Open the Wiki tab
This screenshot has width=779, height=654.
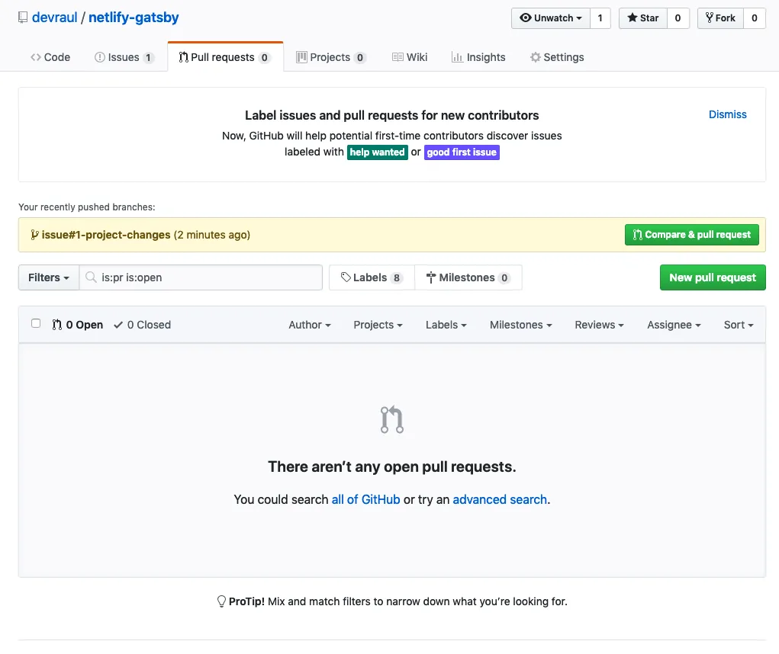(x=410, y=57)
